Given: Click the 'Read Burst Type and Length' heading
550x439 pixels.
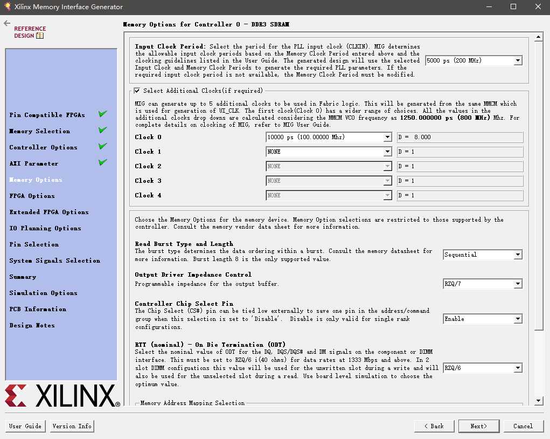Looking at the screenshot, I should point(184,244).
